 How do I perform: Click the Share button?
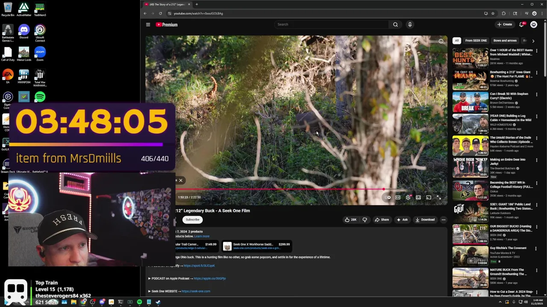382,220
